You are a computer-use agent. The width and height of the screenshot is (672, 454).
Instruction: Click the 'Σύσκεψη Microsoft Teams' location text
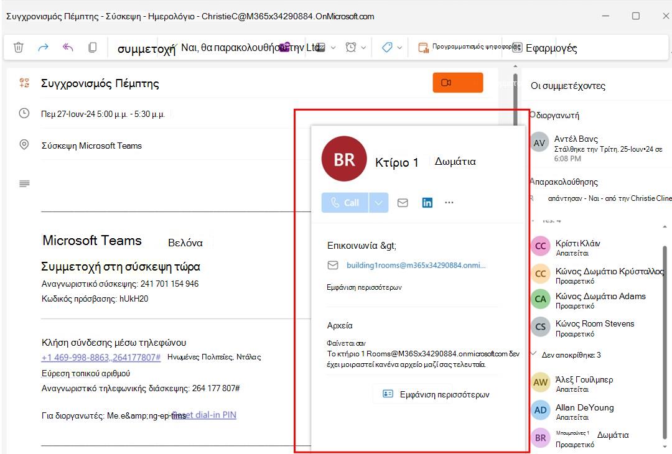point(91,146)
